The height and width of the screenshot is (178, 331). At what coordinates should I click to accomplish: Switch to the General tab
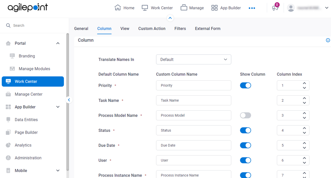pyautogui.click(x=81, y=29)
